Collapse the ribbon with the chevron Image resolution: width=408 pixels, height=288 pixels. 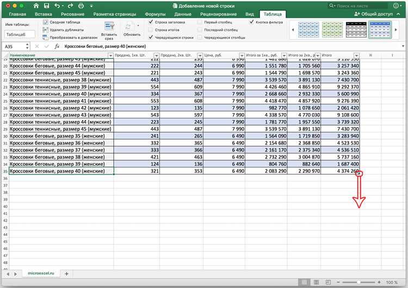(x=398, y=14)
